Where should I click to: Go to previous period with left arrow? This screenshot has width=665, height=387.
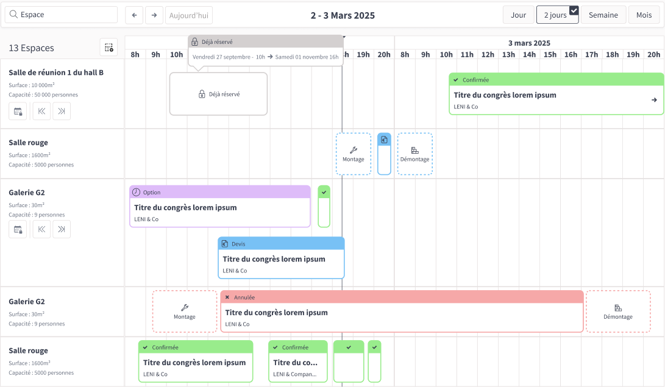pyautogui.click(x=134, y=15)
